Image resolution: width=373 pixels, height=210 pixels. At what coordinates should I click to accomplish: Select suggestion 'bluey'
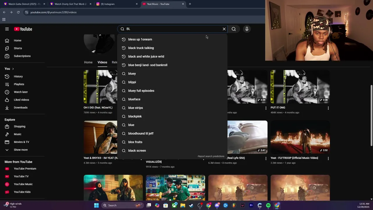[172, 73]
